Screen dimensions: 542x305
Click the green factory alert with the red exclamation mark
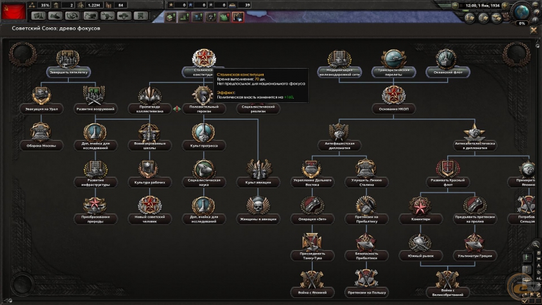(x=224, y=17)
